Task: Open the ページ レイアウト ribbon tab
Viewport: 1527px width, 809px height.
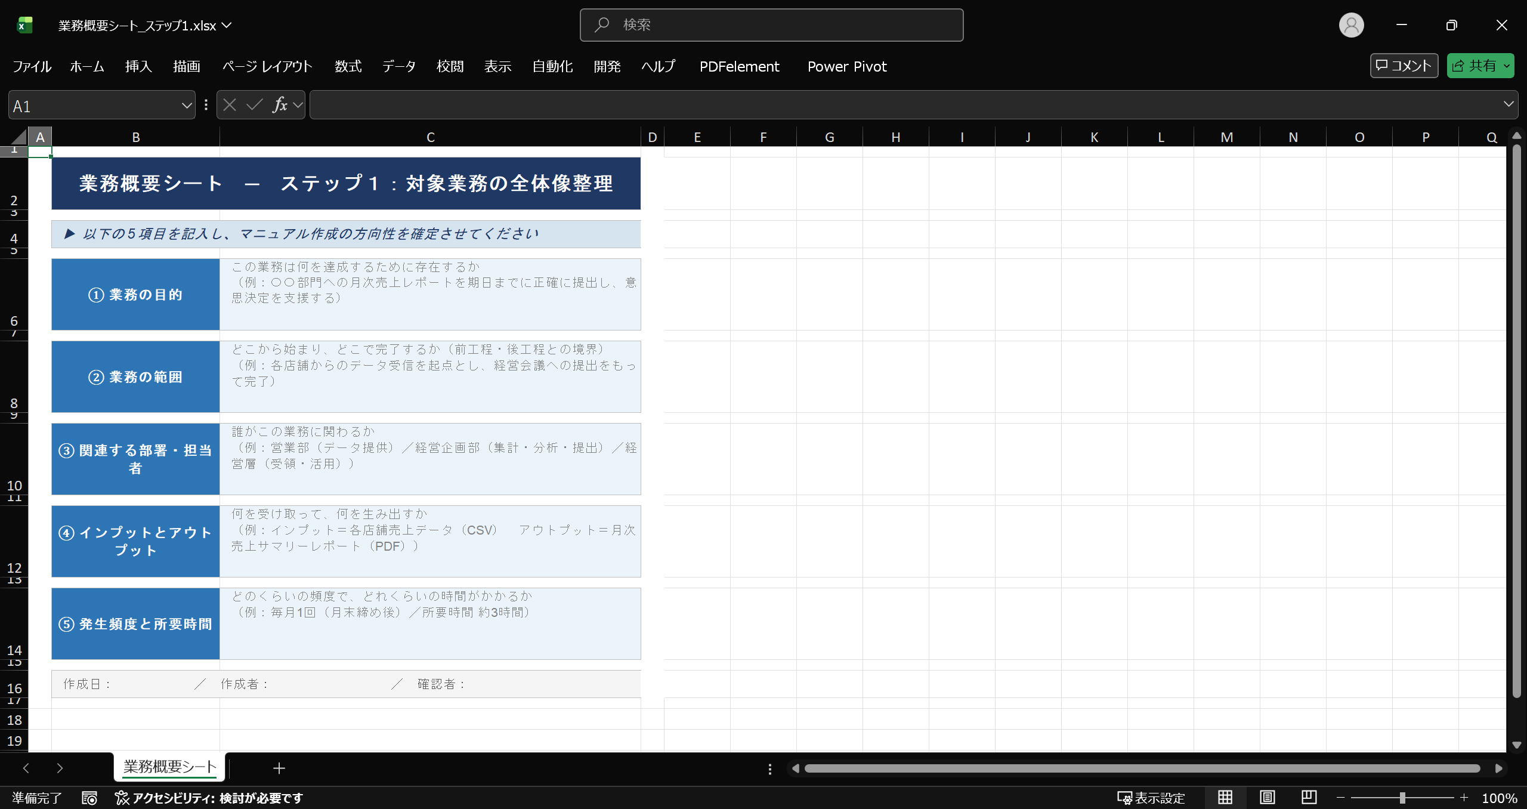Action: pos(267,66)
